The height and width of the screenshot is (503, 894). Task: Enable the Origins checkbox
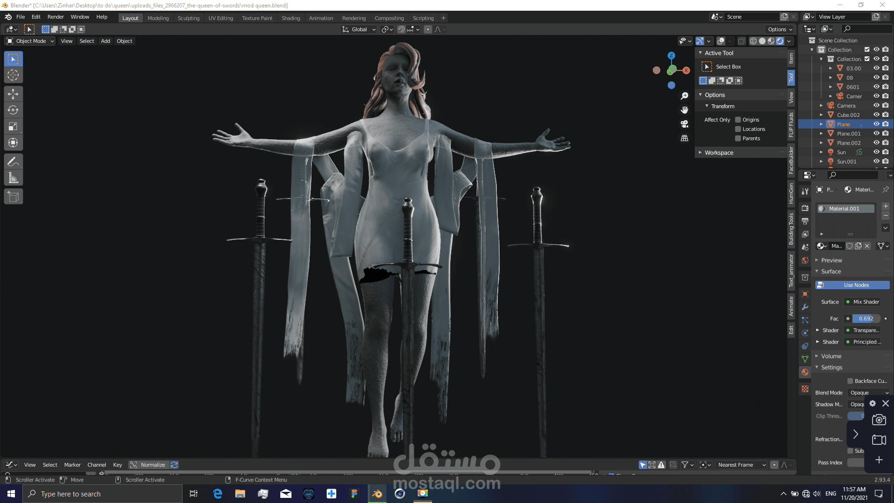[x=738, y=120]
